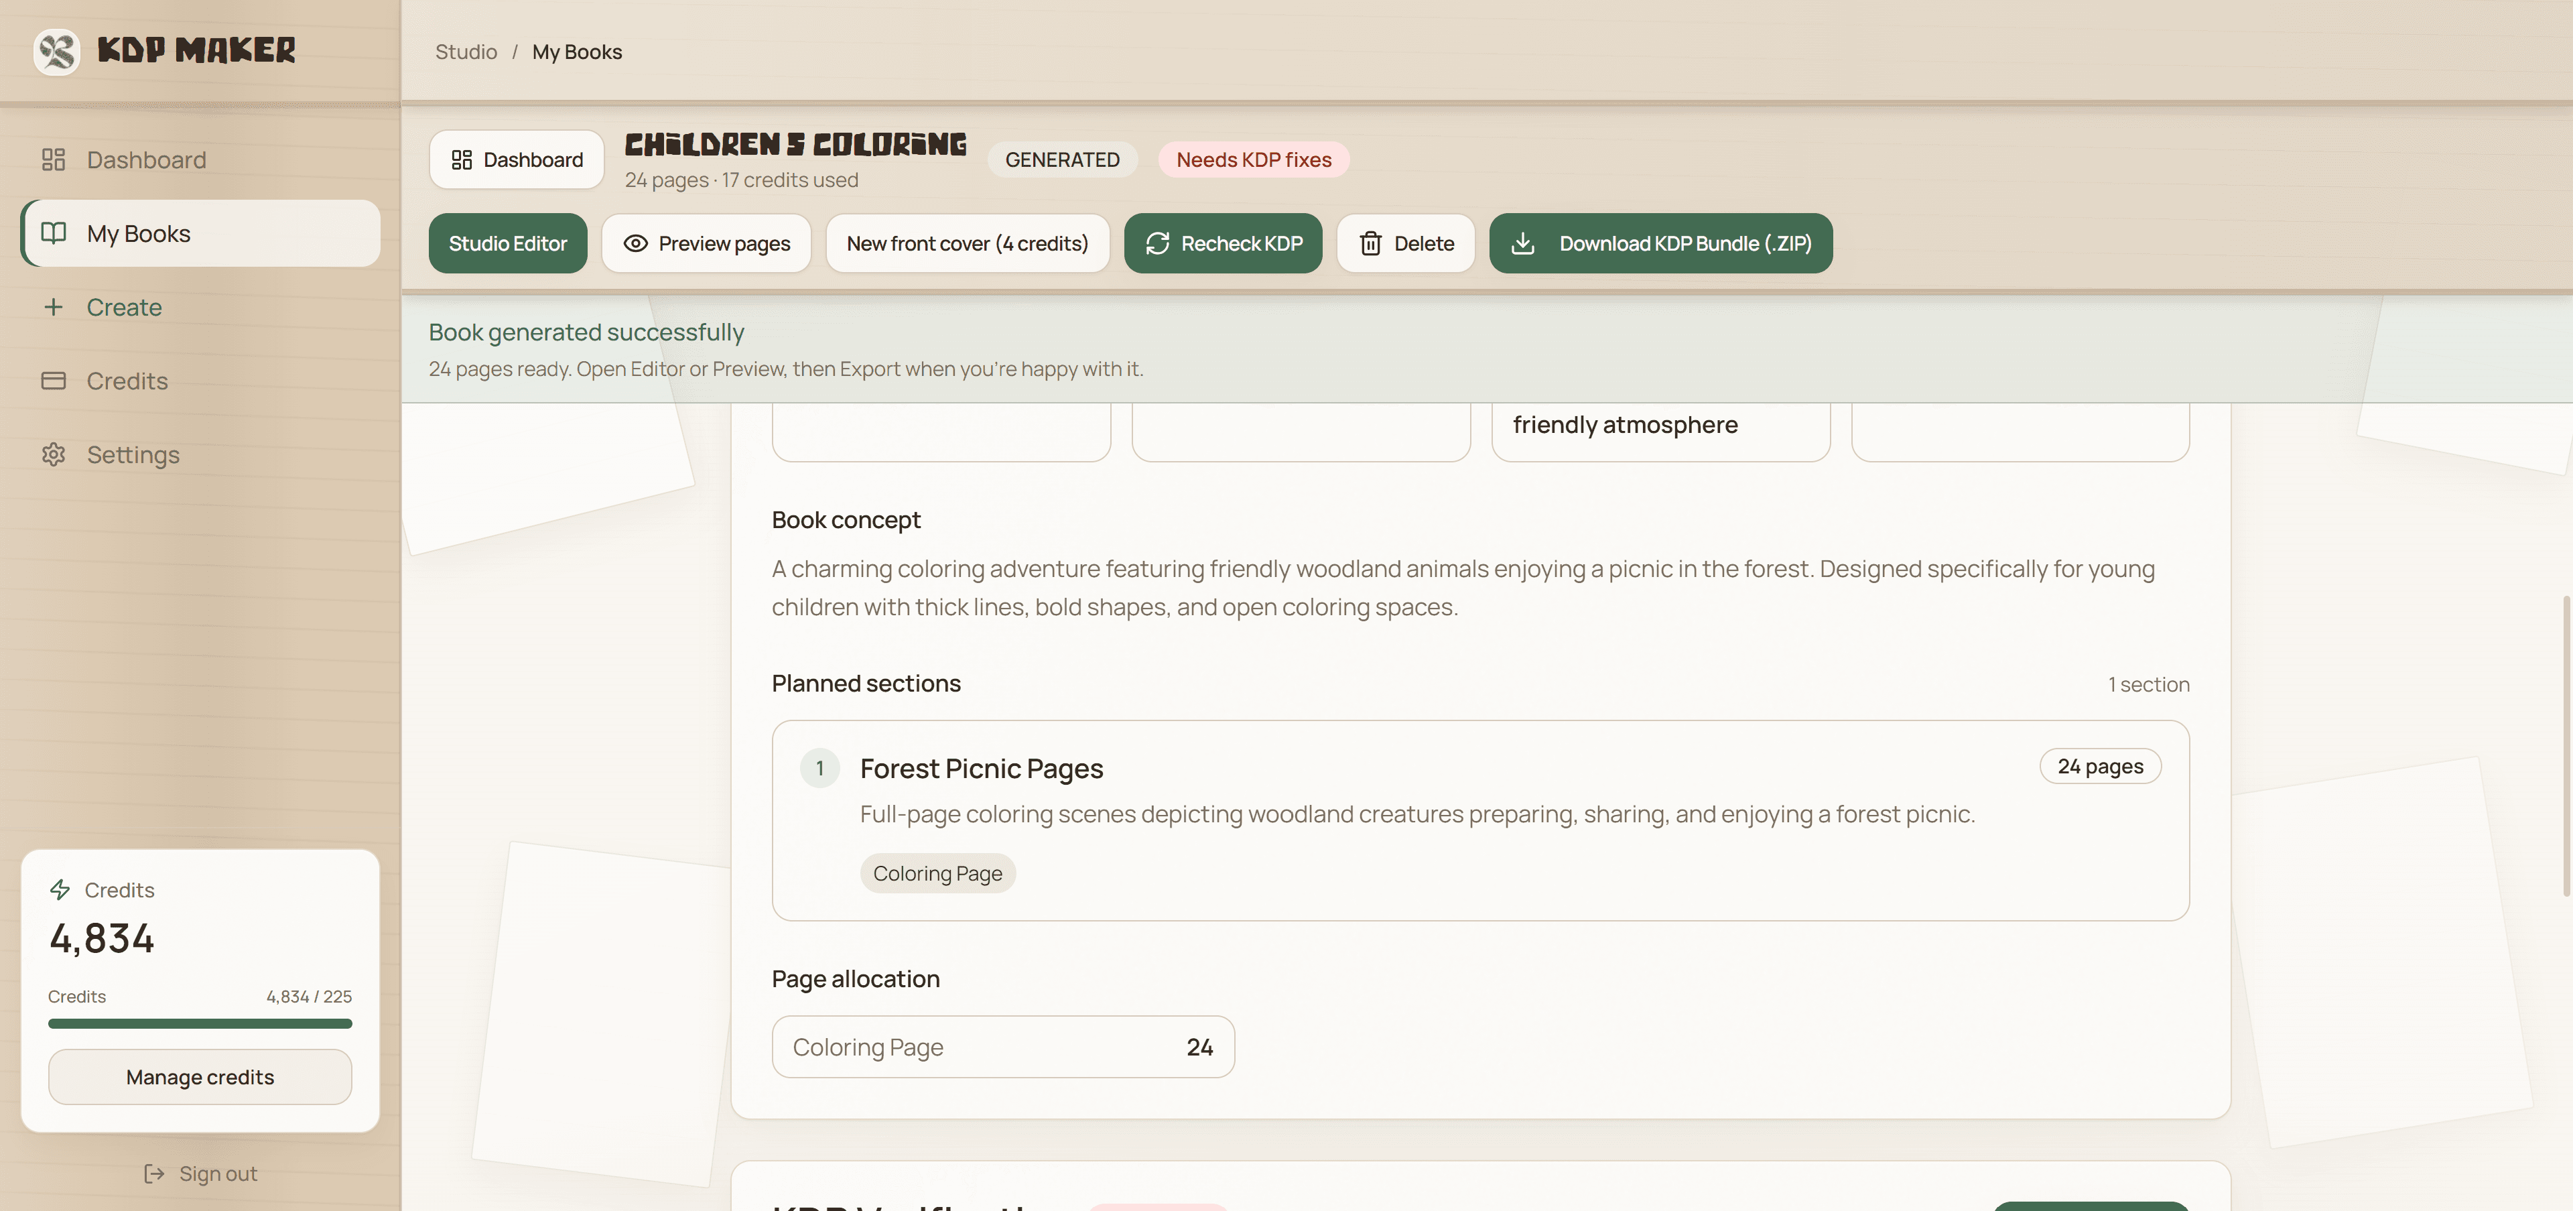
Task: Click the credits usage progress bar
Action: pos(200,1023)
